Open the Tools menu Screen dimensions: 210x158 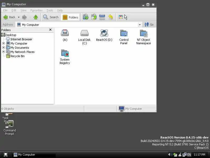pos(50,10)
